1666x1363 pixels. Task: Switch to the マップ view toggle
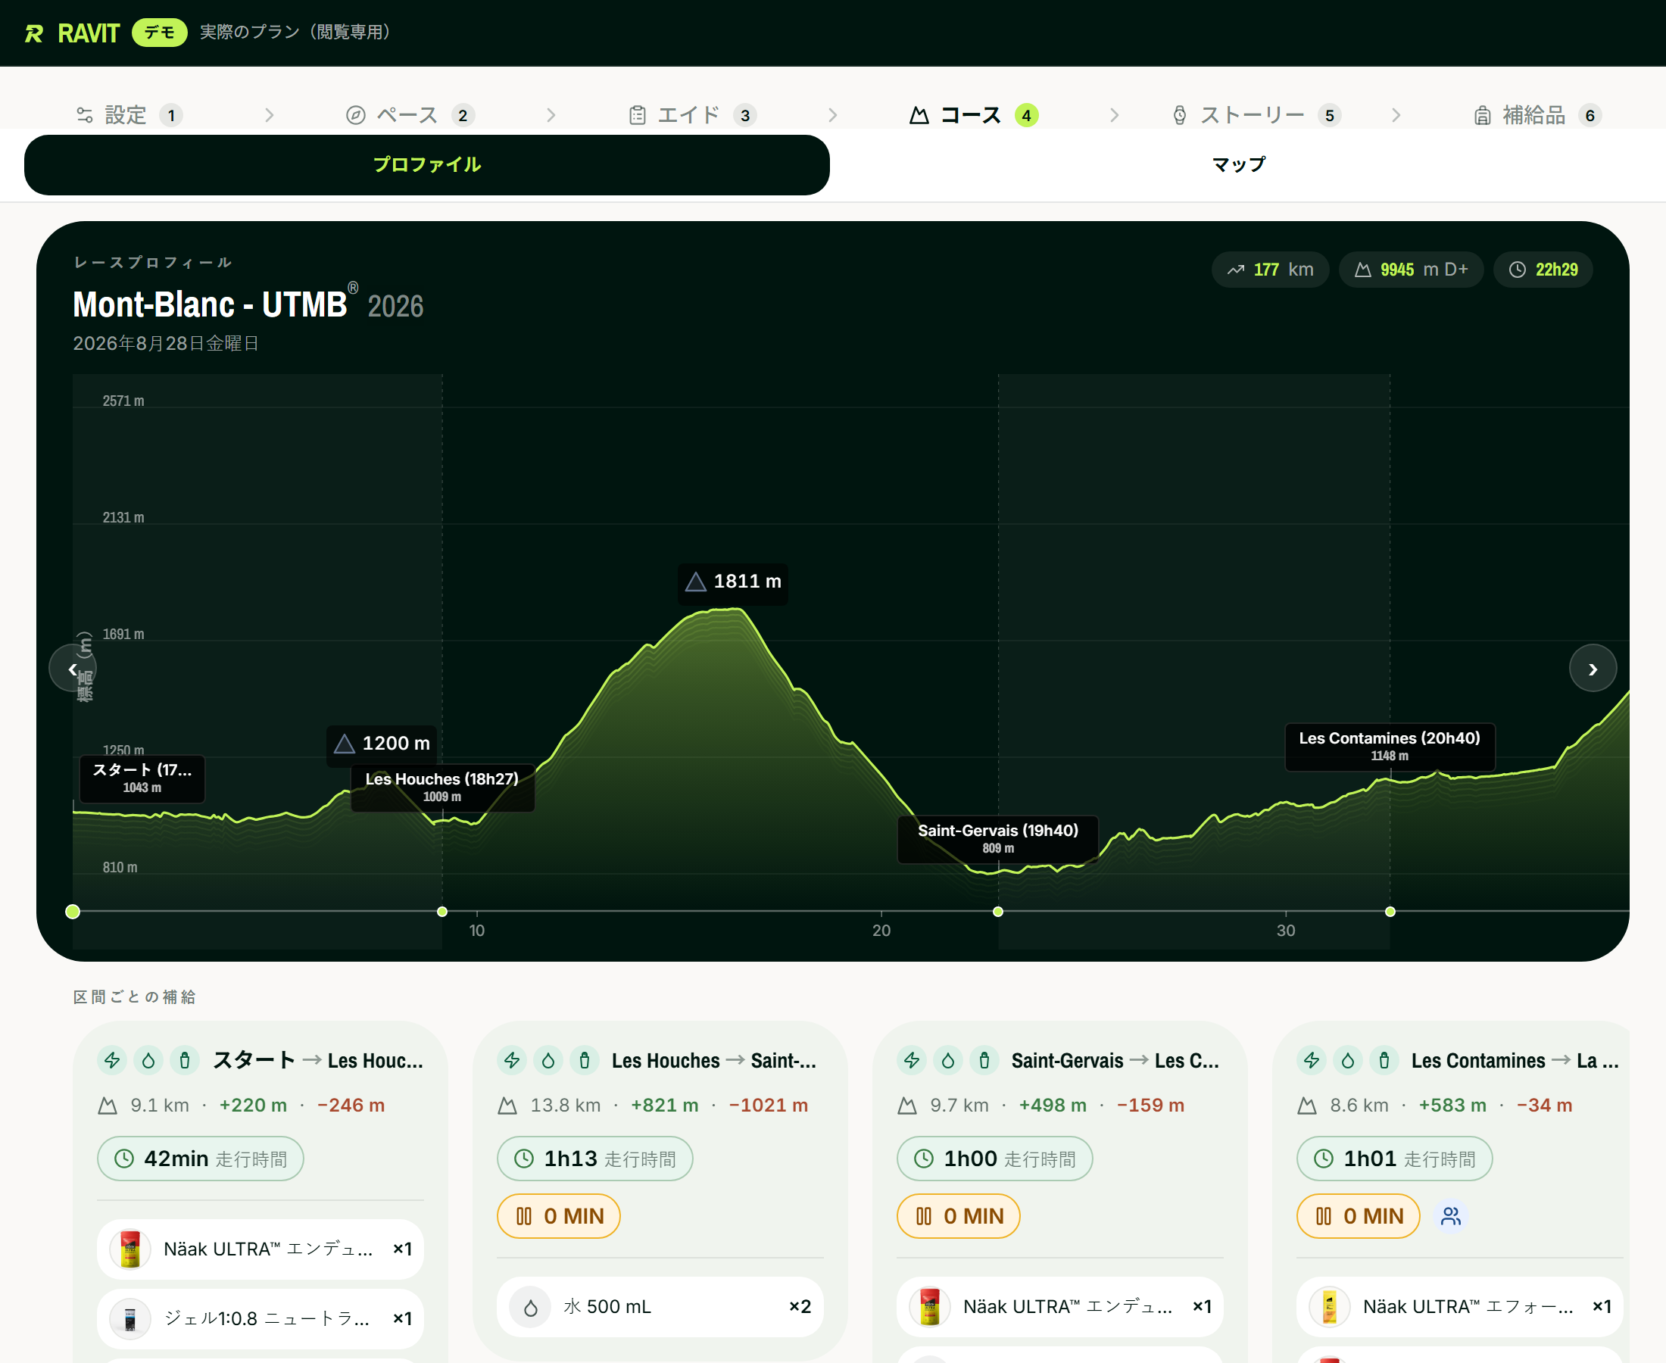[x=1238, y=165]
